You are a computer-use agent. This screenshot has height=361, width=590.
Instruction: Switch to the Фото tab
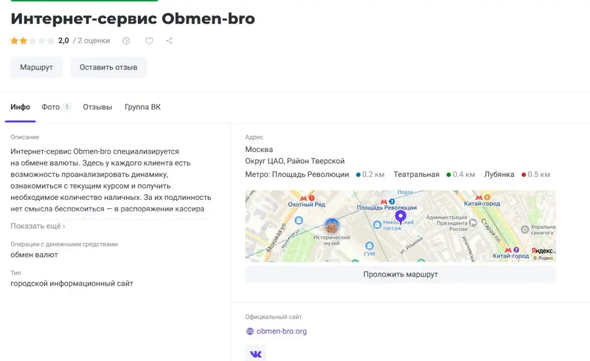point(51,107)
